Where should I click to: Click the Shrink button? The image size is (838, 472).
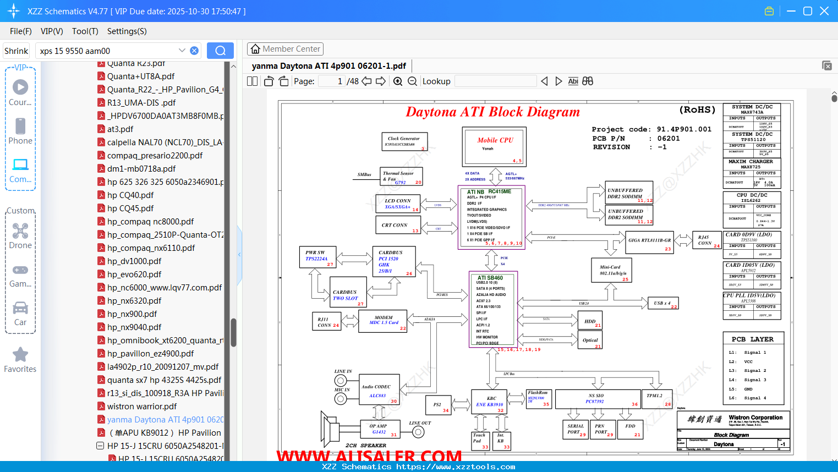(17, 51)
